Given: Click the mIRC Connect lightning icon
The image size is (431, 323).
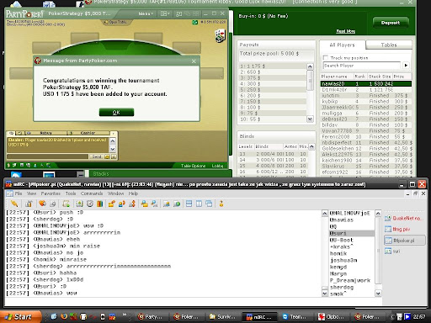Looking at the screenshot, I should [x=14, y=204].
